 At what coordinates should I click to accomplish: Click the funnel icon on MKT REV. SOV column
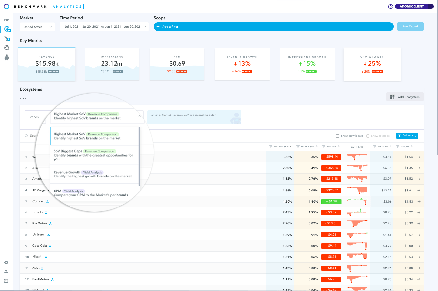tap(271, 147)
